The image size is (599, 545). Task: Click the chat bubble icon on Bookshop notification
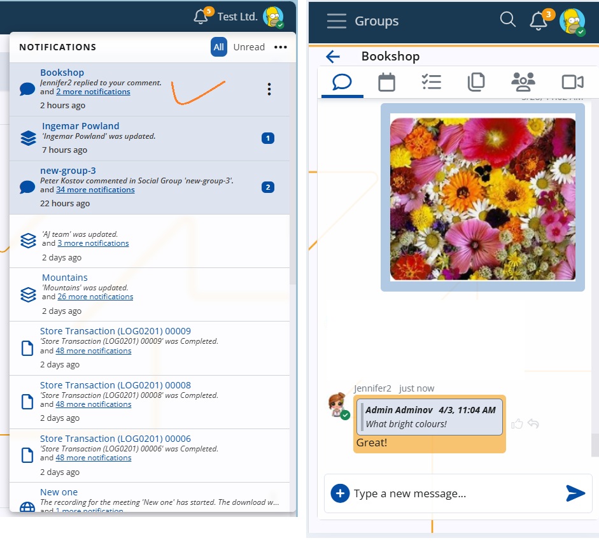click(x=27, y=88)
